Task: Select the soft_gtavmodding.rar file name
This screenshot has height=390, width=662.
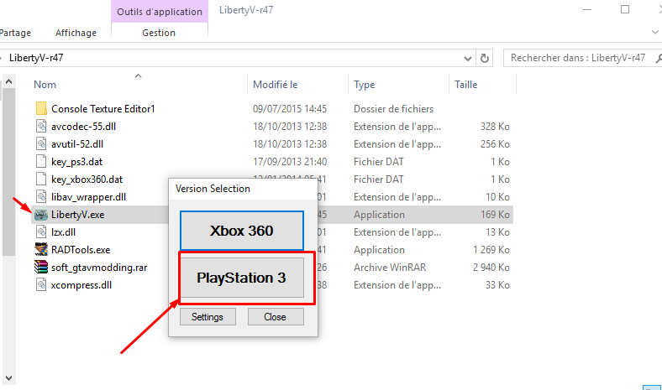Action: [99, 268]
